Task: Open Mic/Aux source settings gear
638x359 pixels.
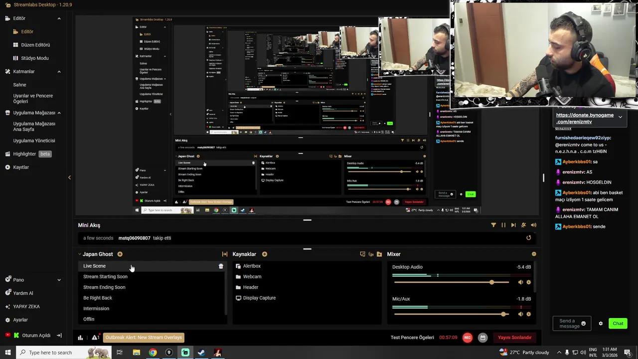Action: (529, 314)
